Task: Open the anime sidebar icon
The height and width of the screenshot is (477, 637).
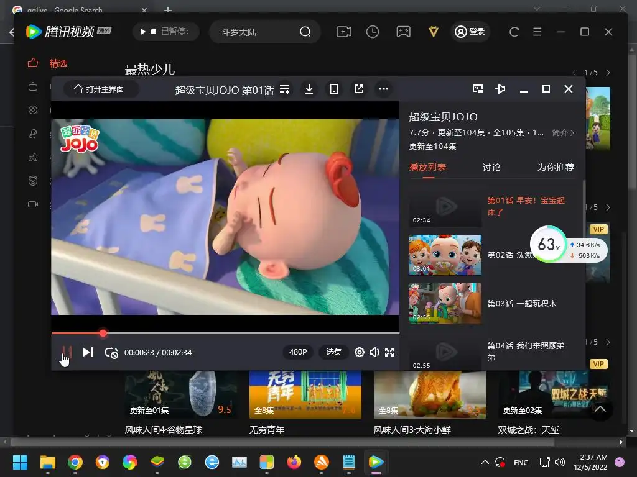Action: 33,157
